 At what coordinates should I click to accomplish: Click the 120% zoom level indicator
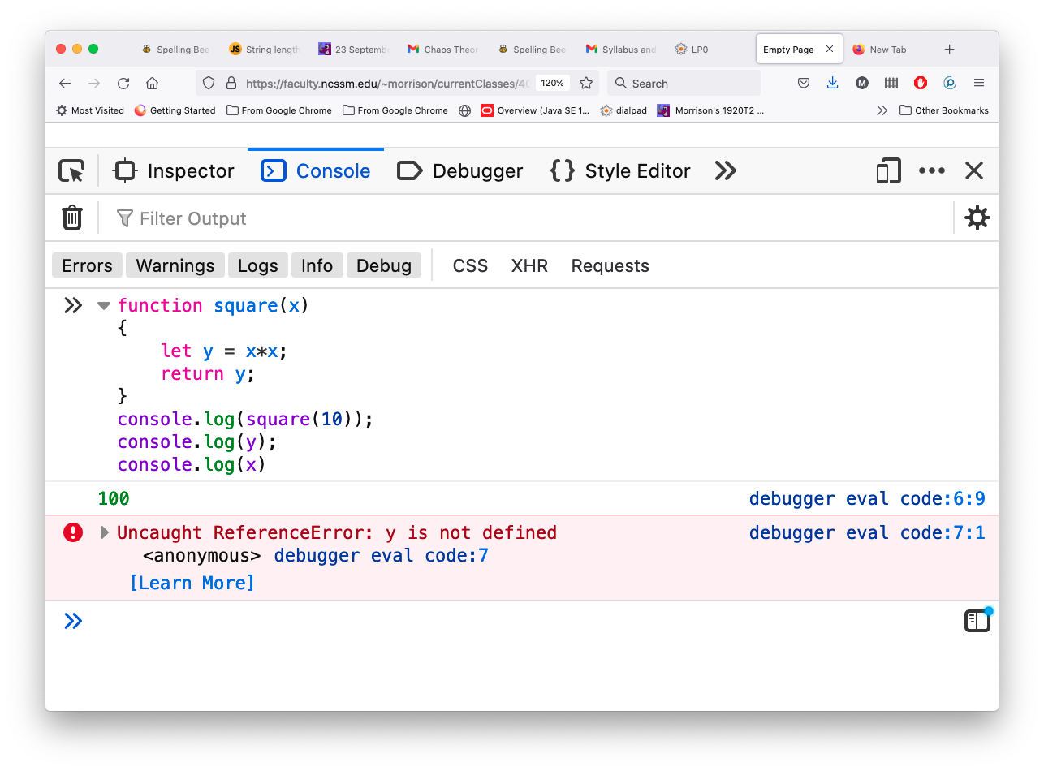pyautogui.click(x=553, y=83)
